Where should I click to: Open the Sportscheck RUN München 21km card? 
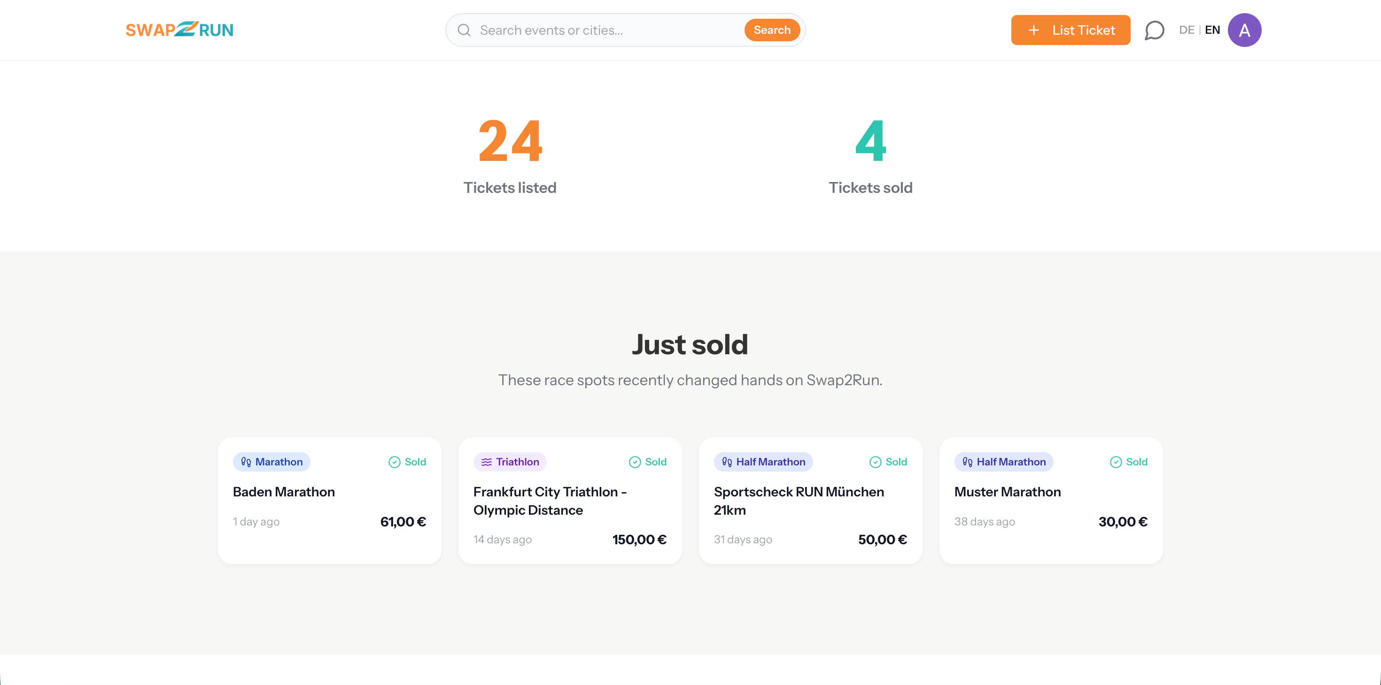point(811,500)
